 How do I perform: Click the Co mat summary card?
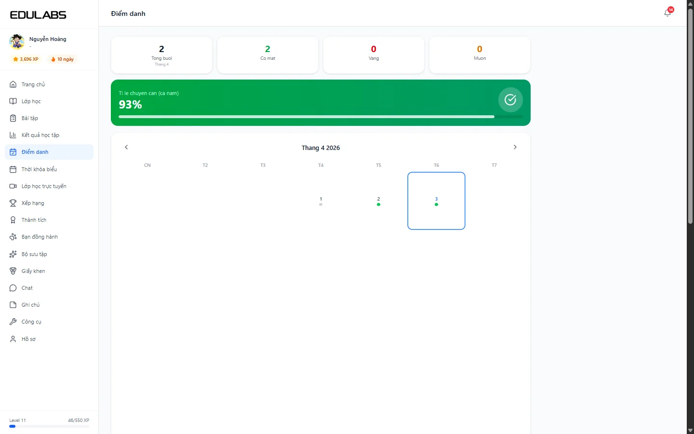pos(267,55)
